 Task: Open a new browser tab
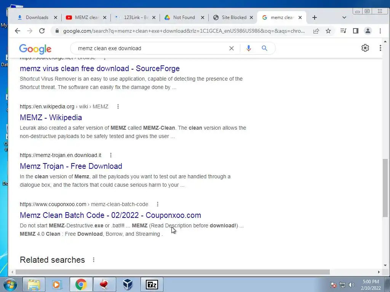pos(314,17)
